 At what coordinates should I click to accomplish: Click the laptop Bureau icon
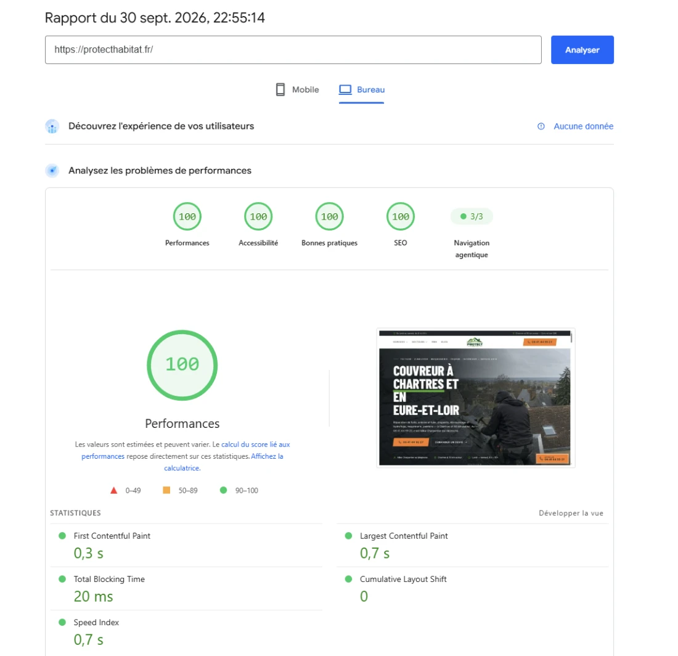click(345, 89)
